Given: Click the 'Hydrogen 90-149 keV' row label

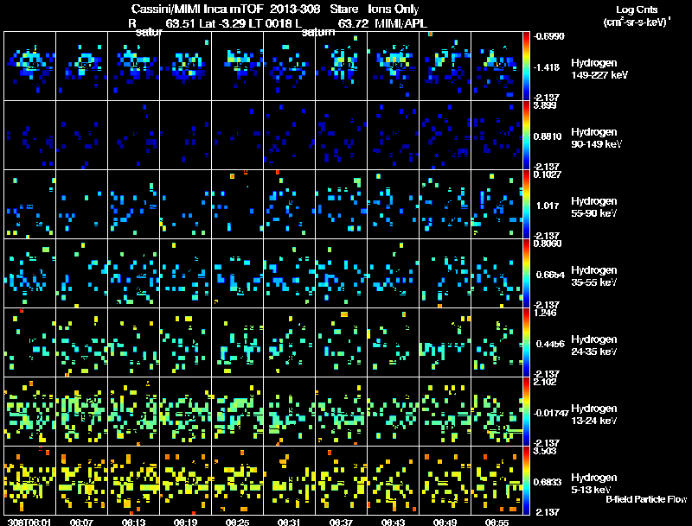Looking at the screenshot, I should pyautogui.click(x=597, y=138).
